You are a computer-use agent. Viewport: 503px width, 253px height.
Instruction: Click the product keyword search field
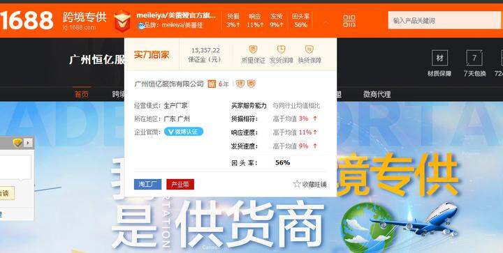(x=444, y=21)
